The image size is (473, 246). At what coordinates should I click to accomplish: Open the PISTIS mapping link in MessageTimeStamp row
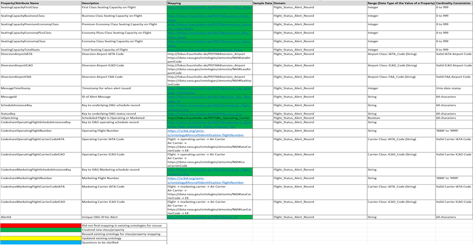point(210,90)
